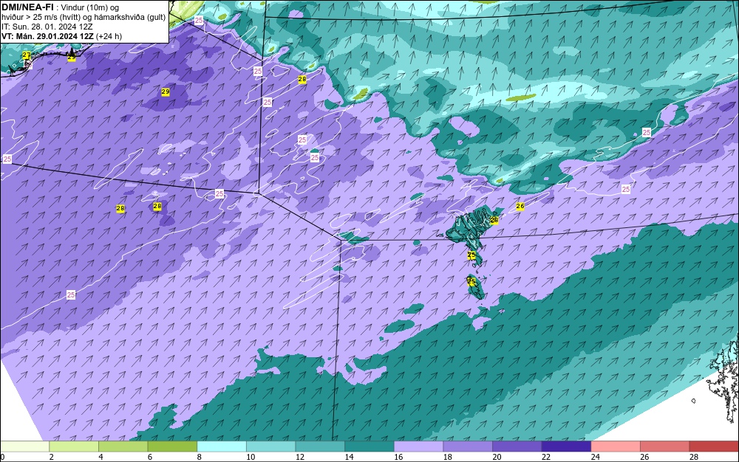Viewport: 739px width, 462px height.
Task: Click the 'IT: Sun. 28. 01. 2024 12Z' line
Action: [47, 27]
